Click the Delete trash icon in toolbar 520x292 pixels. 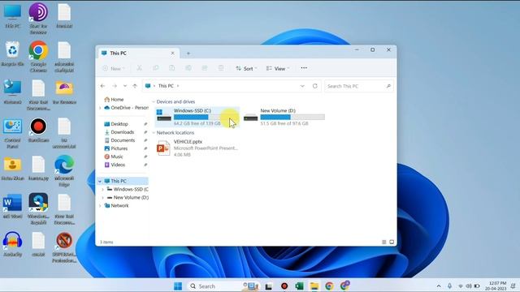220,68
